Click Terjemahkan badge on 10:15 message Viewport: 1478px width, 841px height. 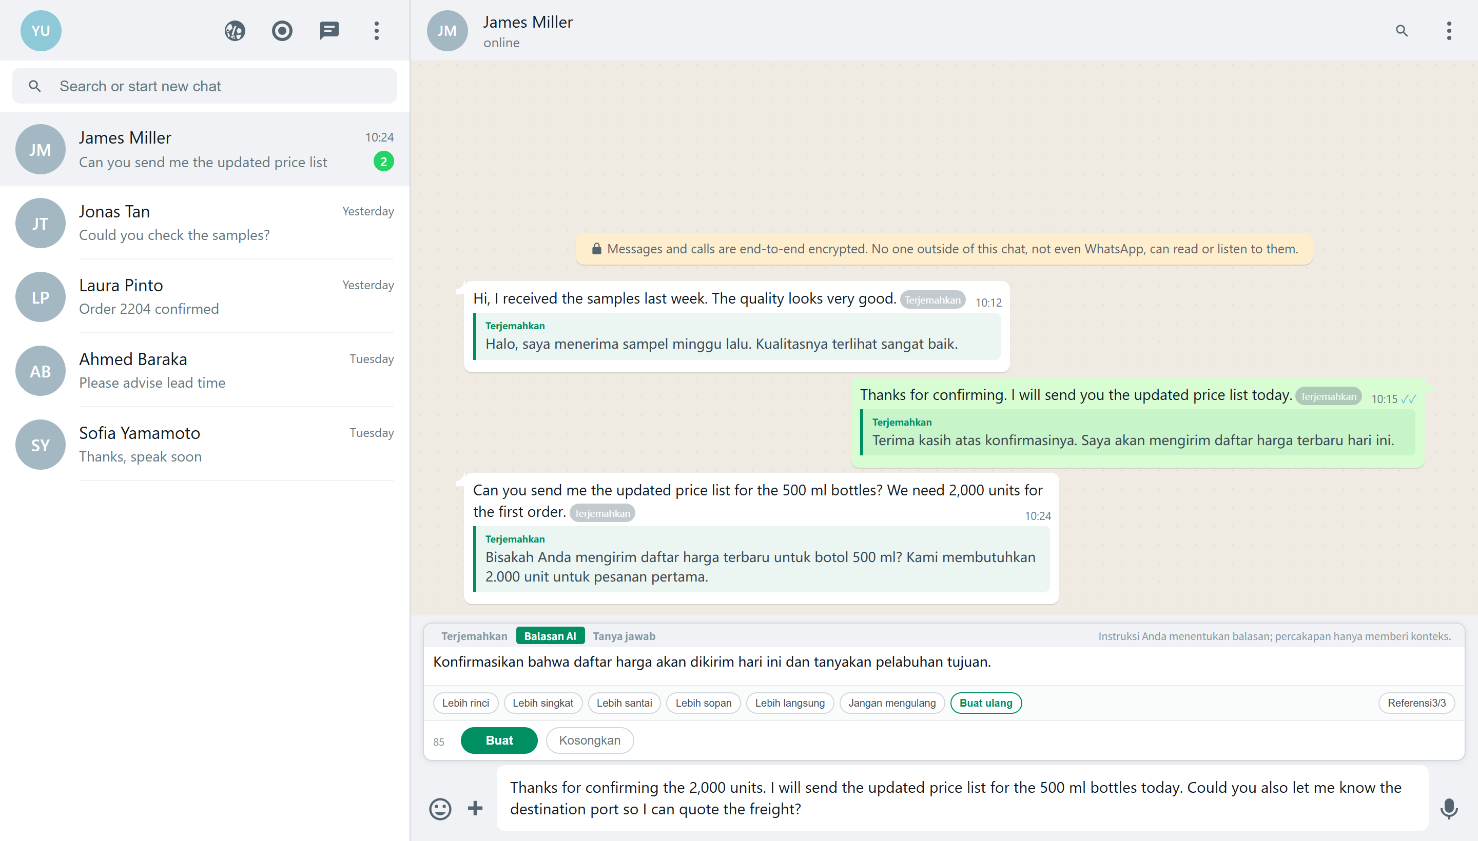pyautogui.click(x=1328, y=396)
